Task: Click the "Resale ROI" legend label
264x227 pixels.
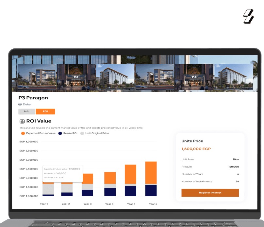Action: pyautogui.click(x=70, y=133)
